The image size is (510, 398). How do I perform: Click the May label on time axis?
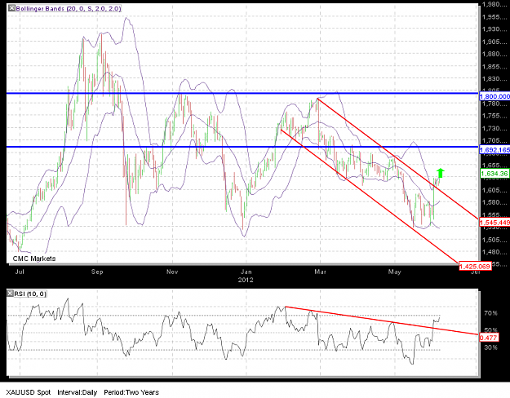[x=394, y=272]
